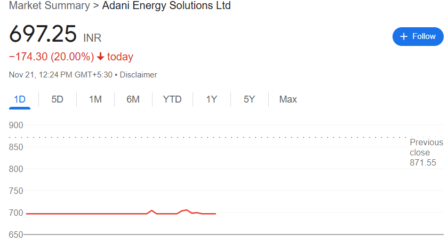Image resolution: width=448 pixels, height=250 pixels.
Task: Click the Follow button label
Action: click(x=424, y=36)
